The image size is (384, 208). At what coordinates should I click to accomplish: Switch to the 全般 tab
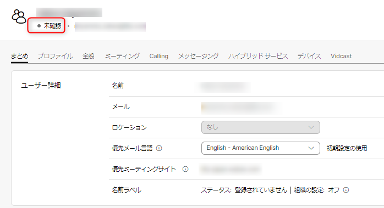[89, 56]
